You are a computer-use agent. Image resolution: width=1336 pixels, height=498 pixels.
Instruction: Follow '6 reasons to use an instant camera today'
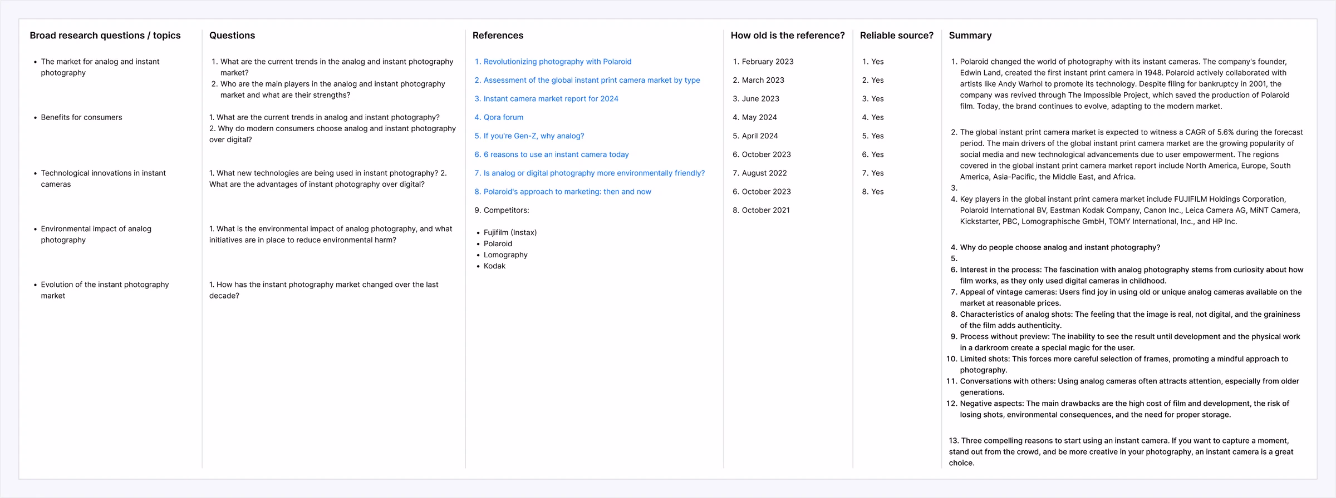[x=556, y=155]
